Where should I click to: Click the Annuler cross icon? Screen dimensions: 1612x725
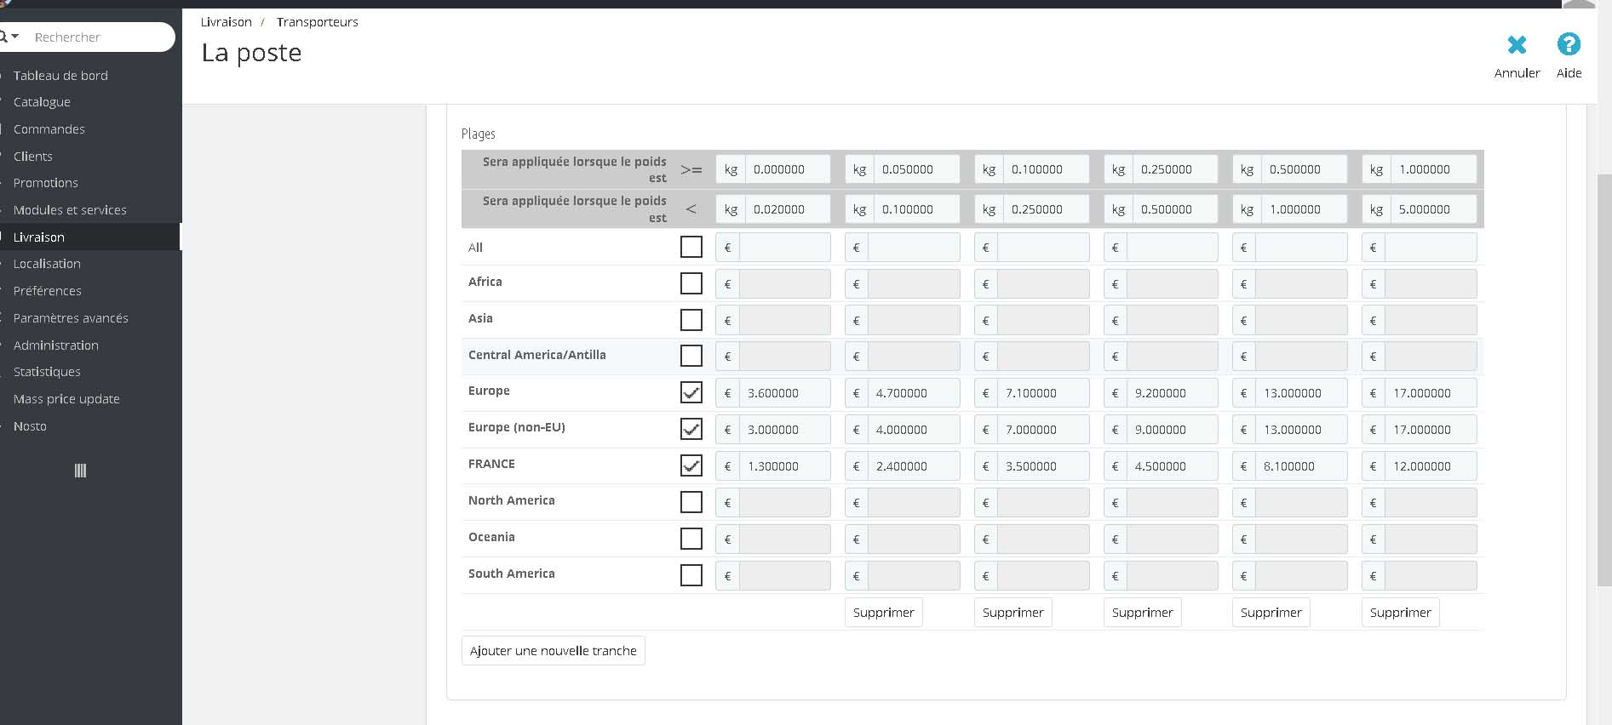[x=1517, y=44]
